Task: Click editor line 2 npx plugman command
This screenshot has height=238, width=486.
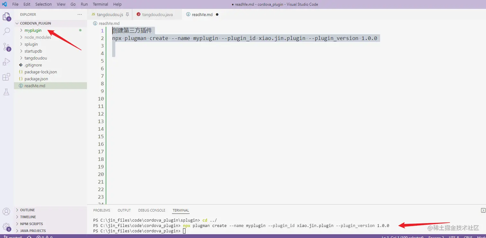Action: click(245, 38)
